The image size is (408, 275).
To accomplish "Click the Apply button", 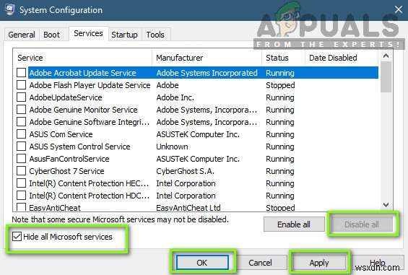I will [x=319, y=262].
